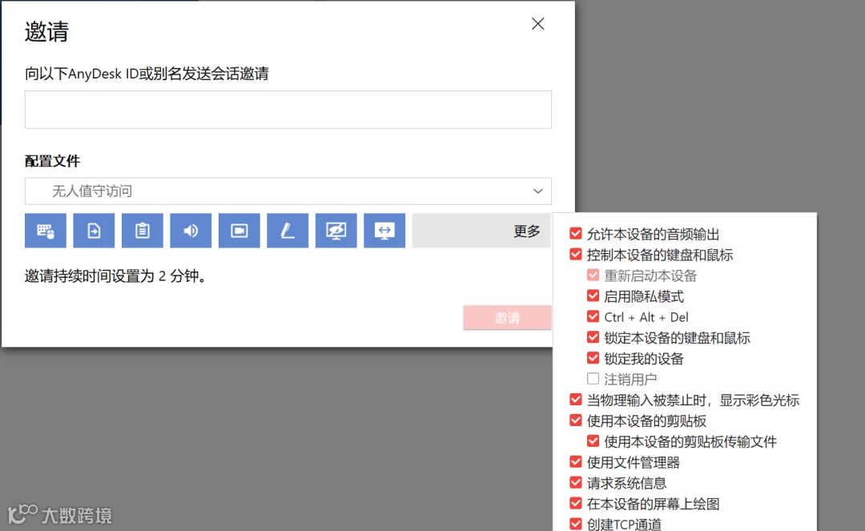Toggle 重新启动本设备 checkbox
This screenshot has width=865, height=531.
click(593, 276)
